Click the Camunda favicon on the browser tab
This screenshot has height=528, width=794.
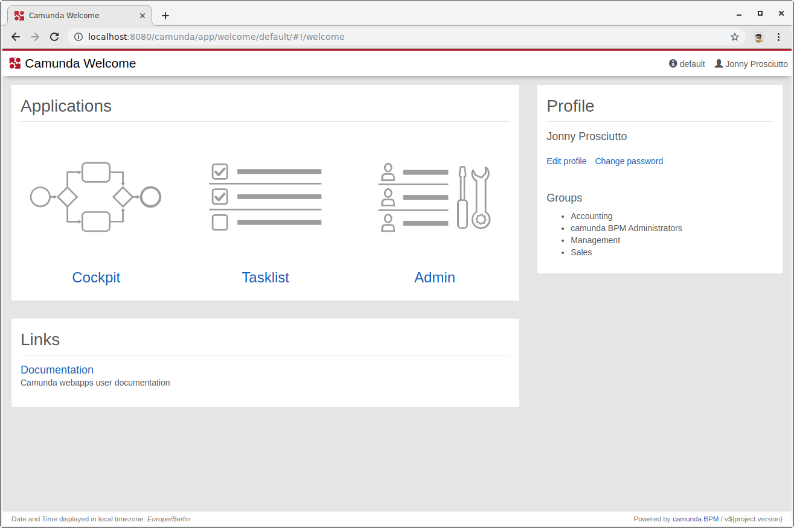pos(19,16)
